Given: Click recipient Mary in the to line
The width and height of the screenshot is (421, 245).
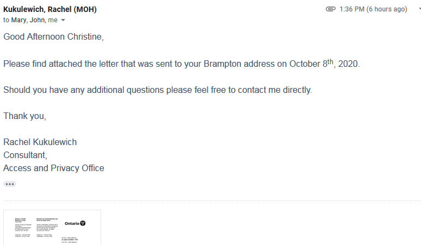Looking at the screenshot, I should pyautogui.click(x=18, y=20).
